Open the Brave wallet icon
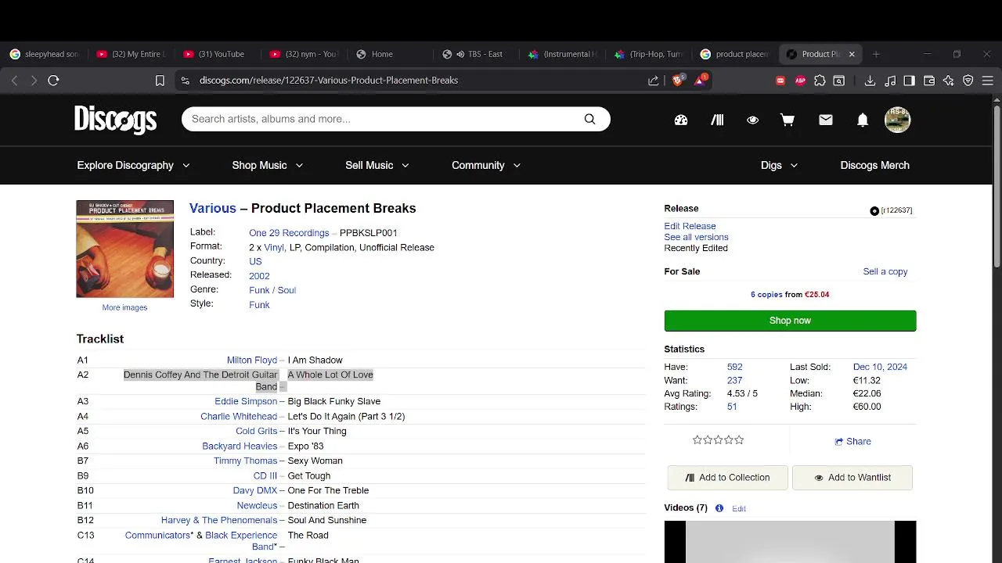The image size is (1002, 563). click(x=929, y=80)
